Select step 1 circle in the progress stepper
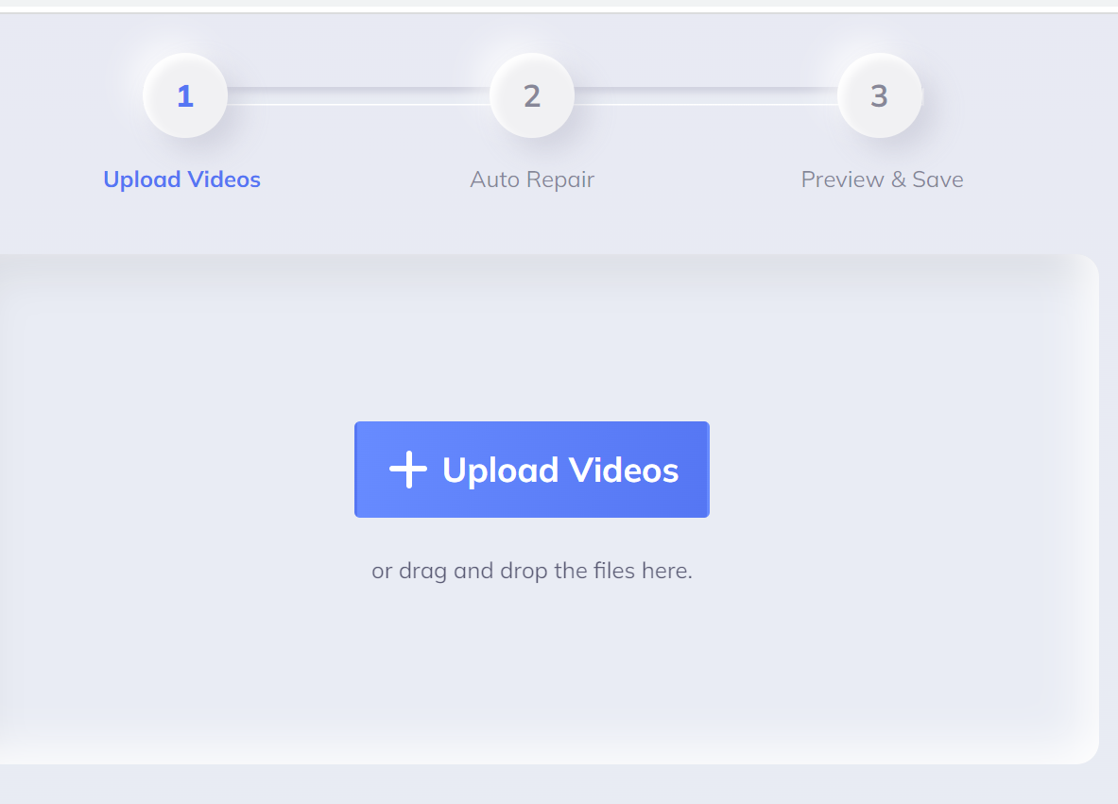 tap(185, 95)
